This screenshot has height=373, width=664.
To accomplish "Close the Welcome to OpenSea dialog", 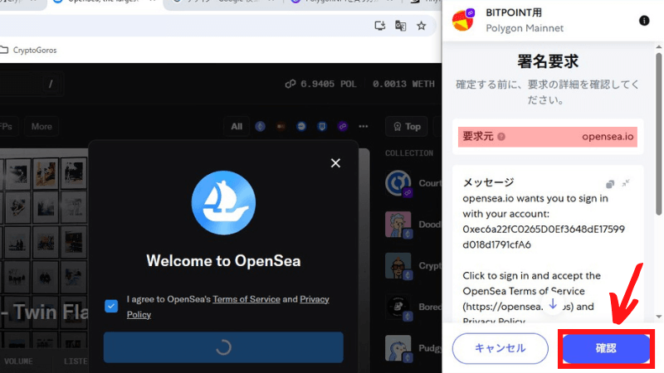I will tap(335, 163).
